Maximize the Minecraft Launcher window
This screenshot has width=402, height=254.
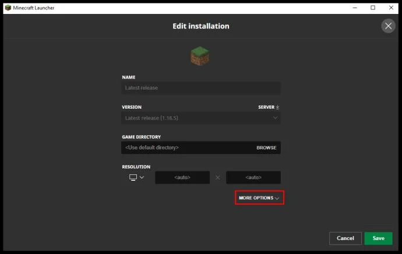pos(373,8)
